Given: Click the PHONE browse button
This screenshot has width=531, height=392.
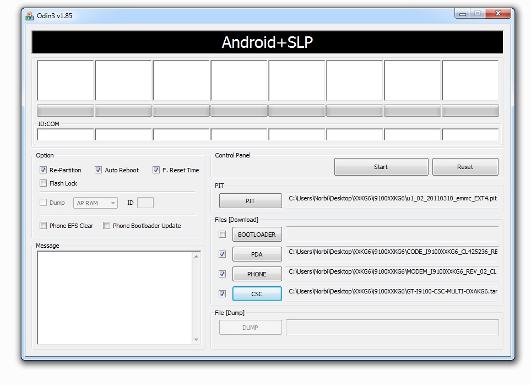Looking at the screenshot, I should pyautogui.click(x=257, y=274).
